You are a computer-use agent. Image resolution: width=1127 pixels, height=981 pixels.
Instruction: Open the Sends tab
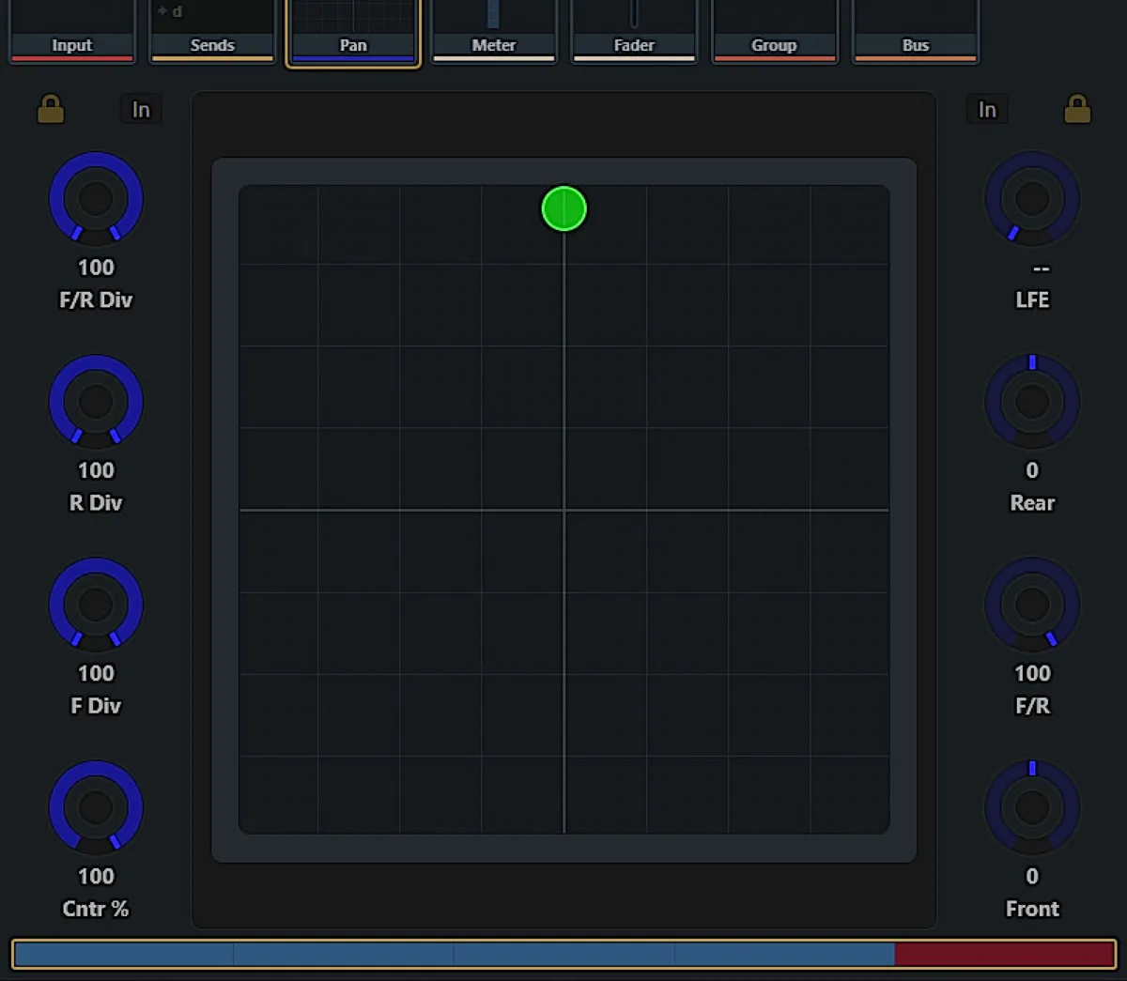(x=212, y=33)
